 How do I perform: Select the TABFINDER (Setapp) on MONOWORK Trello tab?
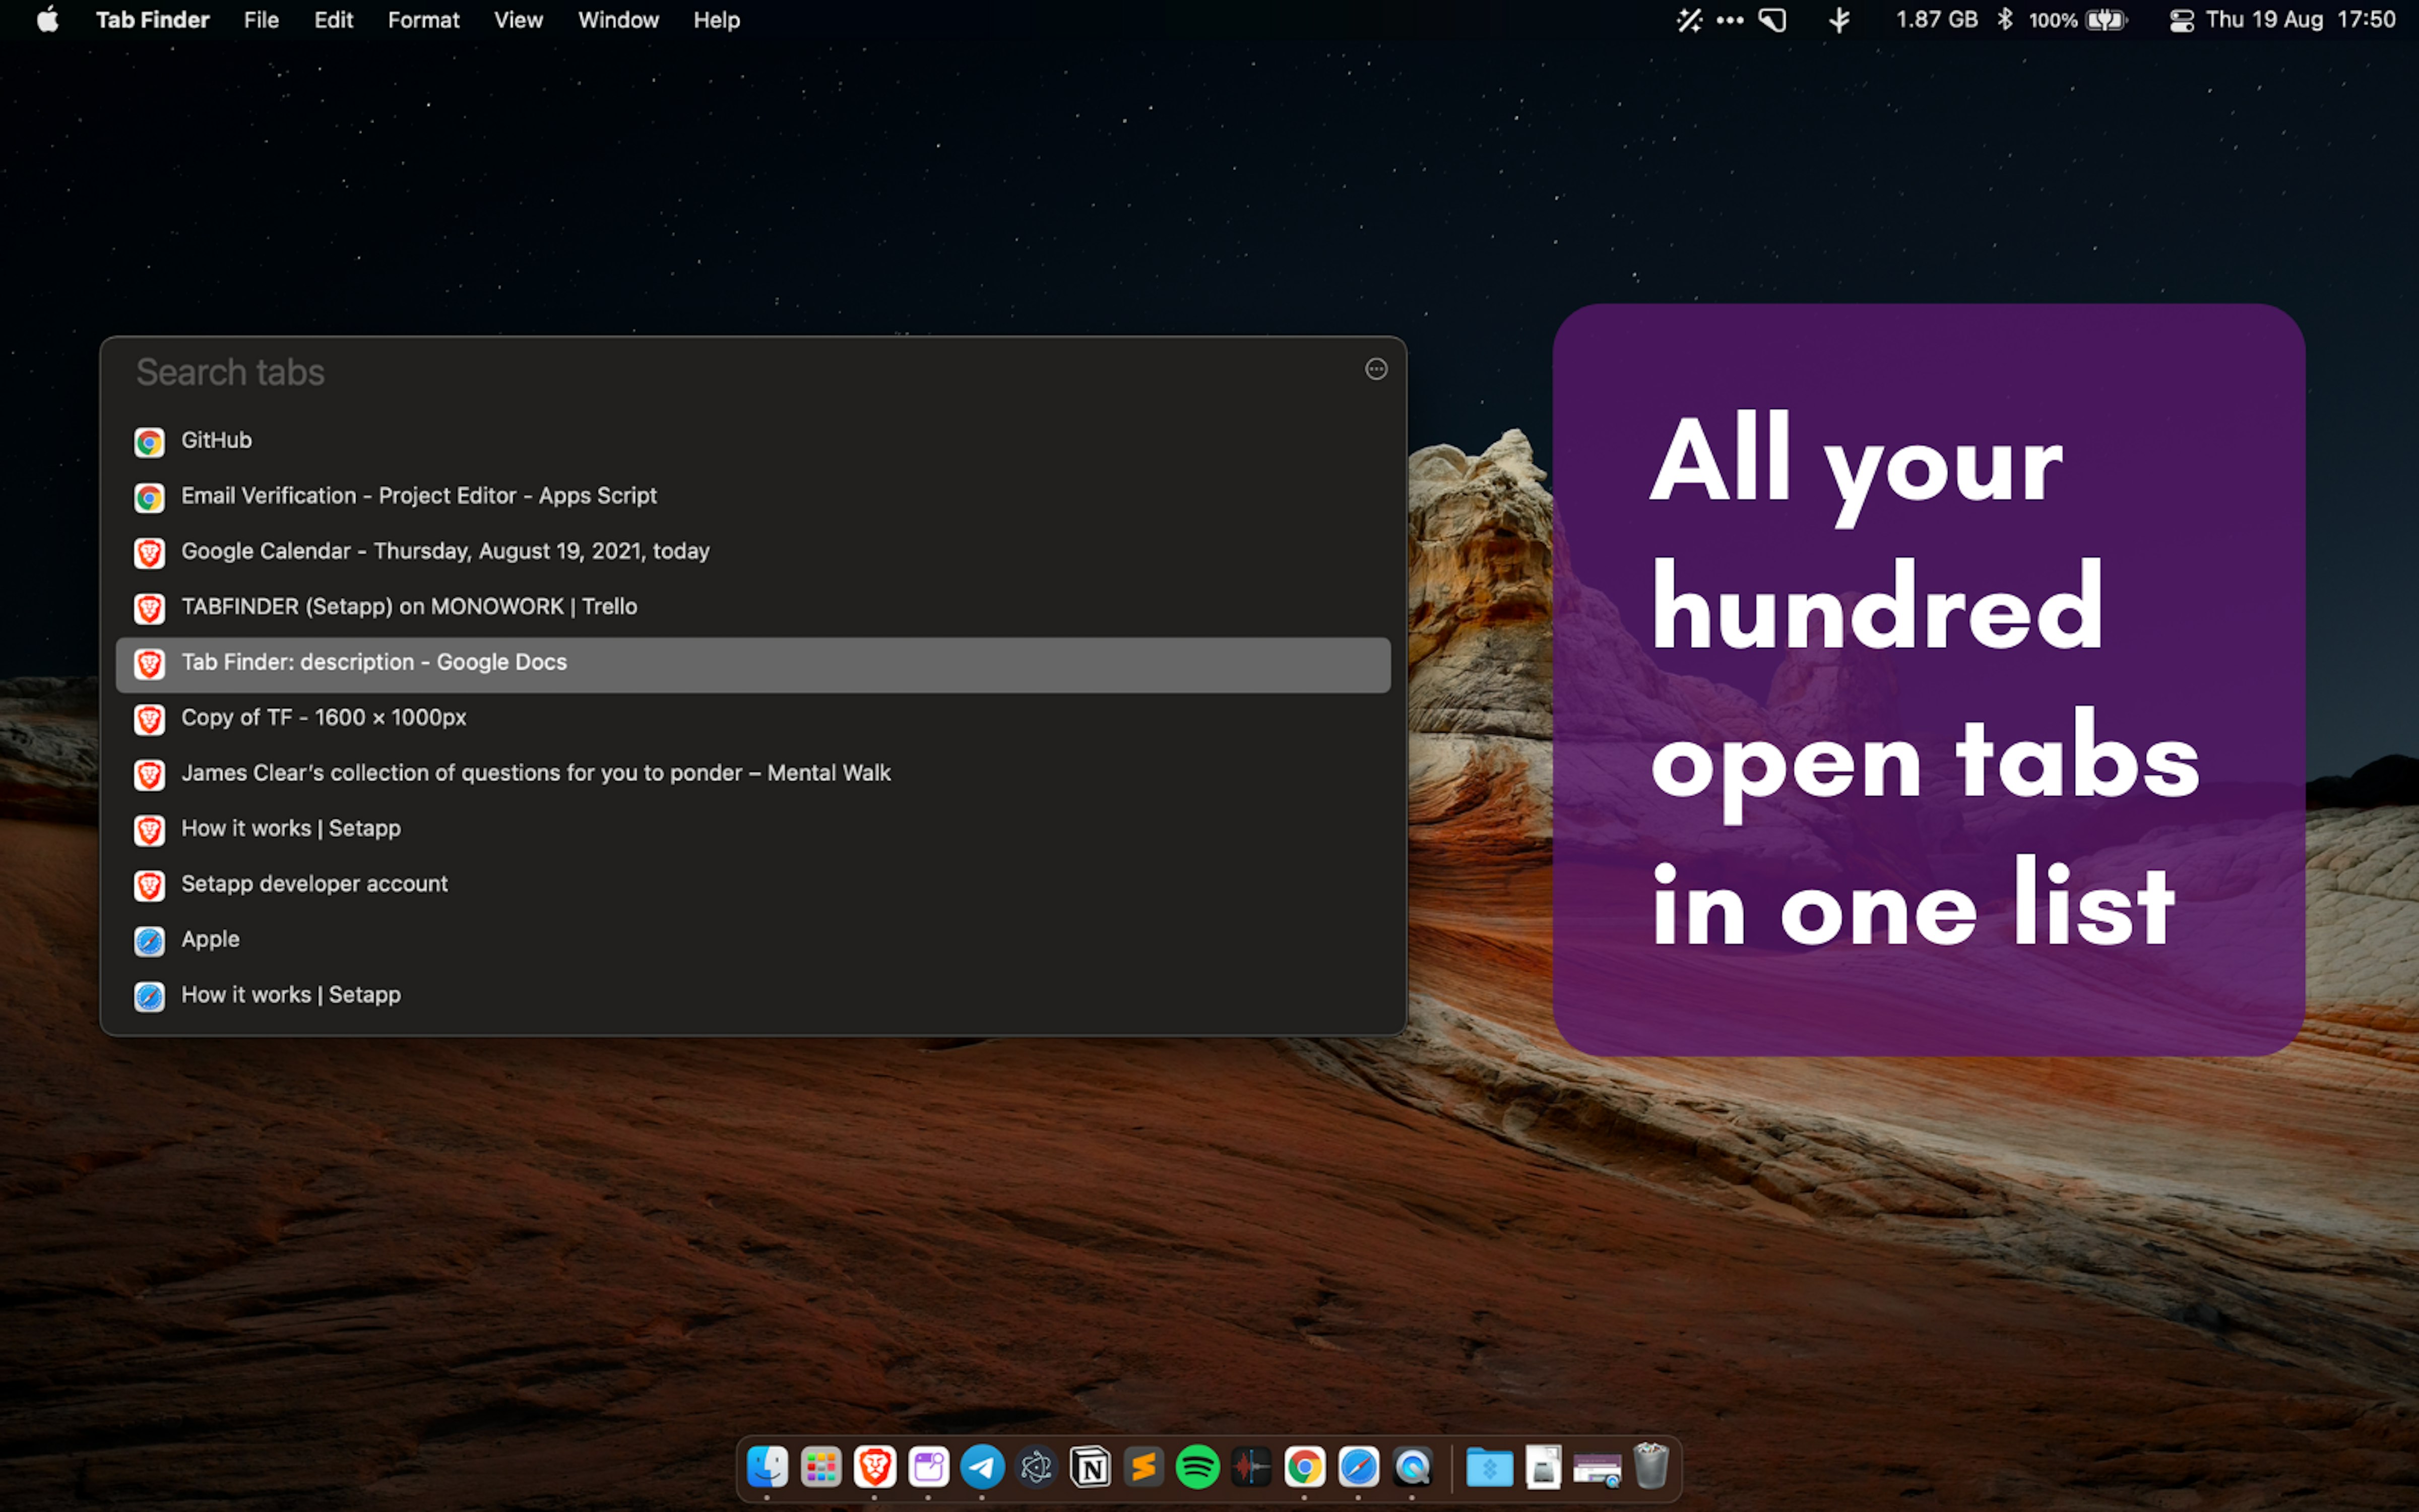(x=409, y=606)
